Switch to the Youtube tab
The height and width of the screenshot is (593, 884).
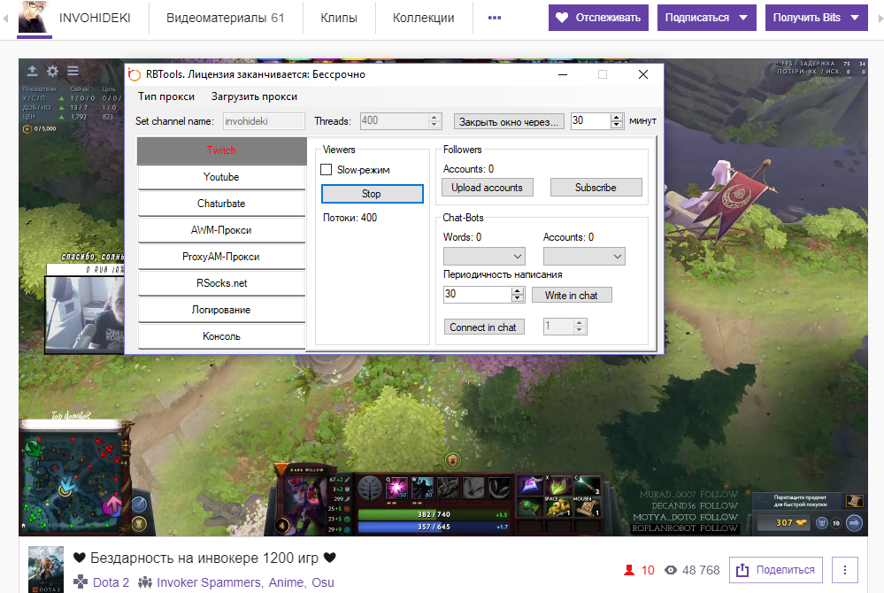pyautogui.click(x=221, y=177)
